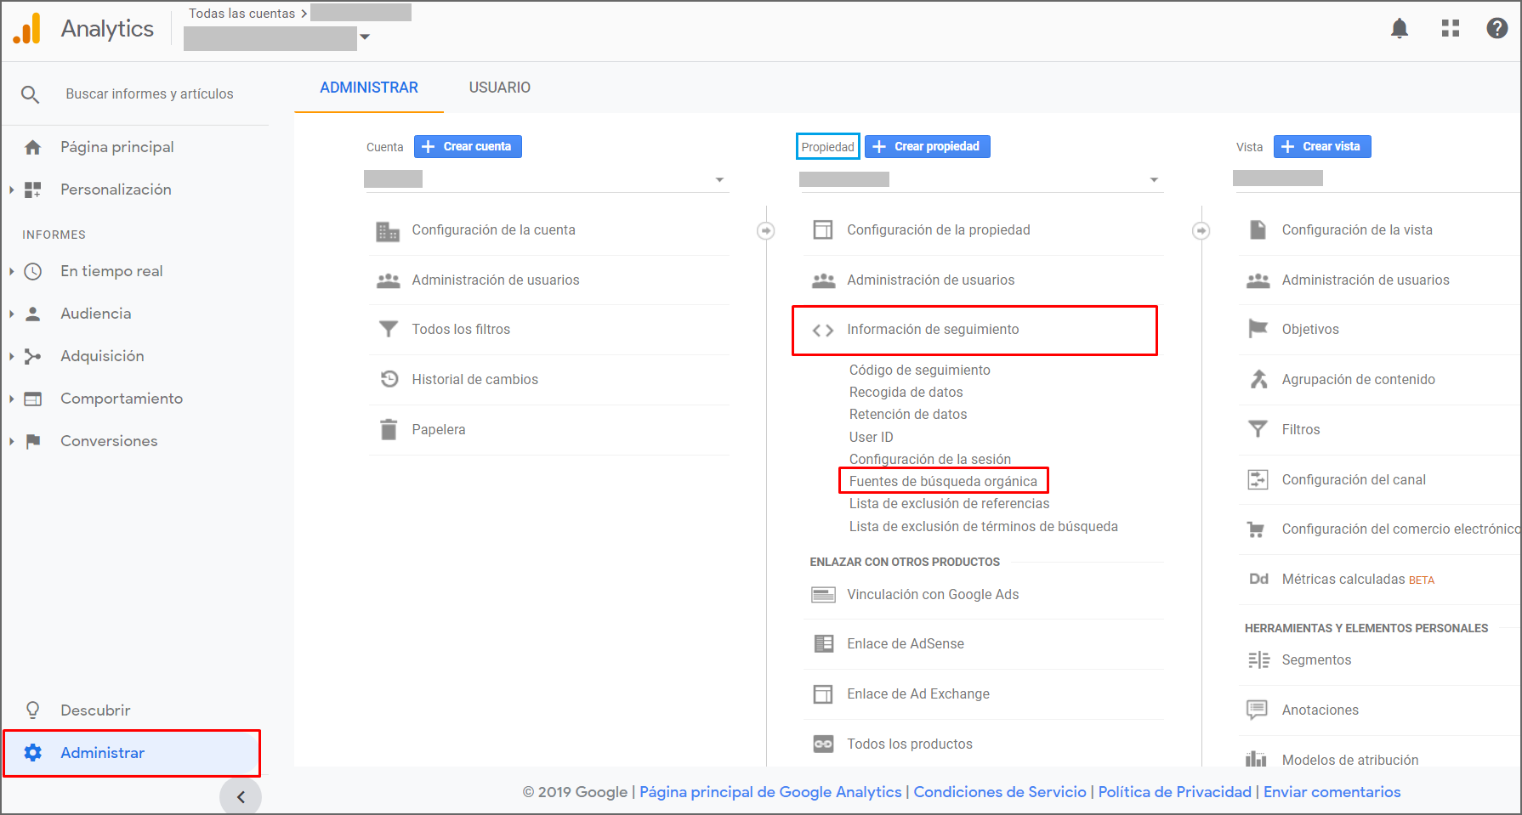Screen dimensions: 1522x815
Task: Click the Configuración del comercio electrónico cart icon
Action: [1256, 529]
